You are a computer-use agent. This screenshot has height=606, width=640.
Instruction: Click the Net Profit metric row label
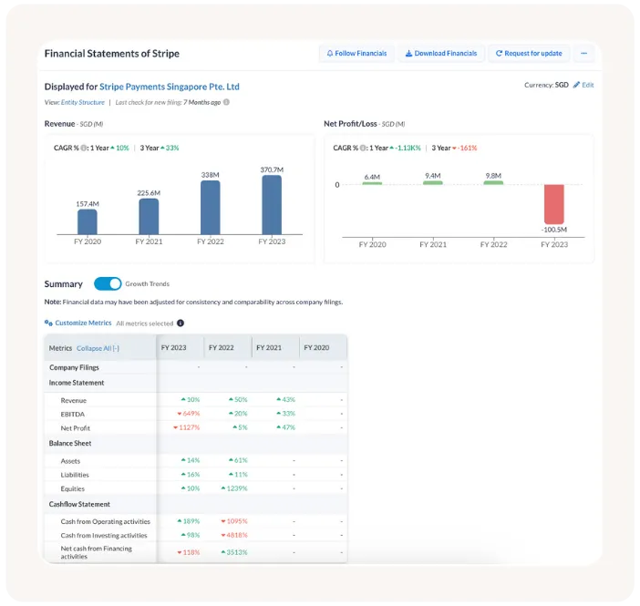pyautogui.click(x=75, y=428)
